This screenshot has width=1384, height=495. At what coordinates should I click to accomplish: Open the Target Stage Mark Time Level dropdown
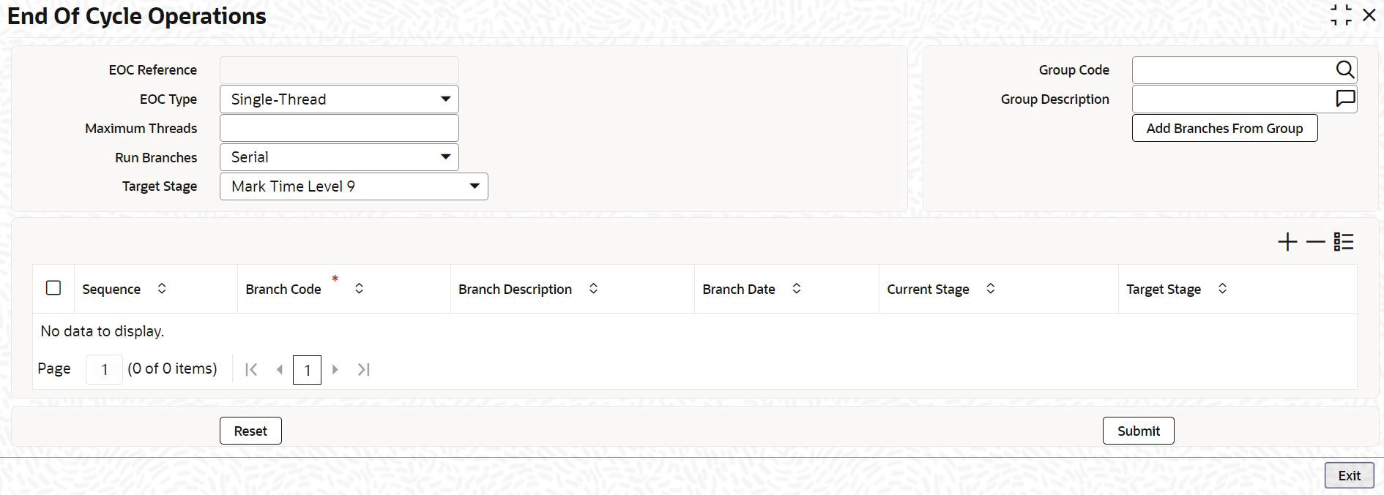click(354, 186)
